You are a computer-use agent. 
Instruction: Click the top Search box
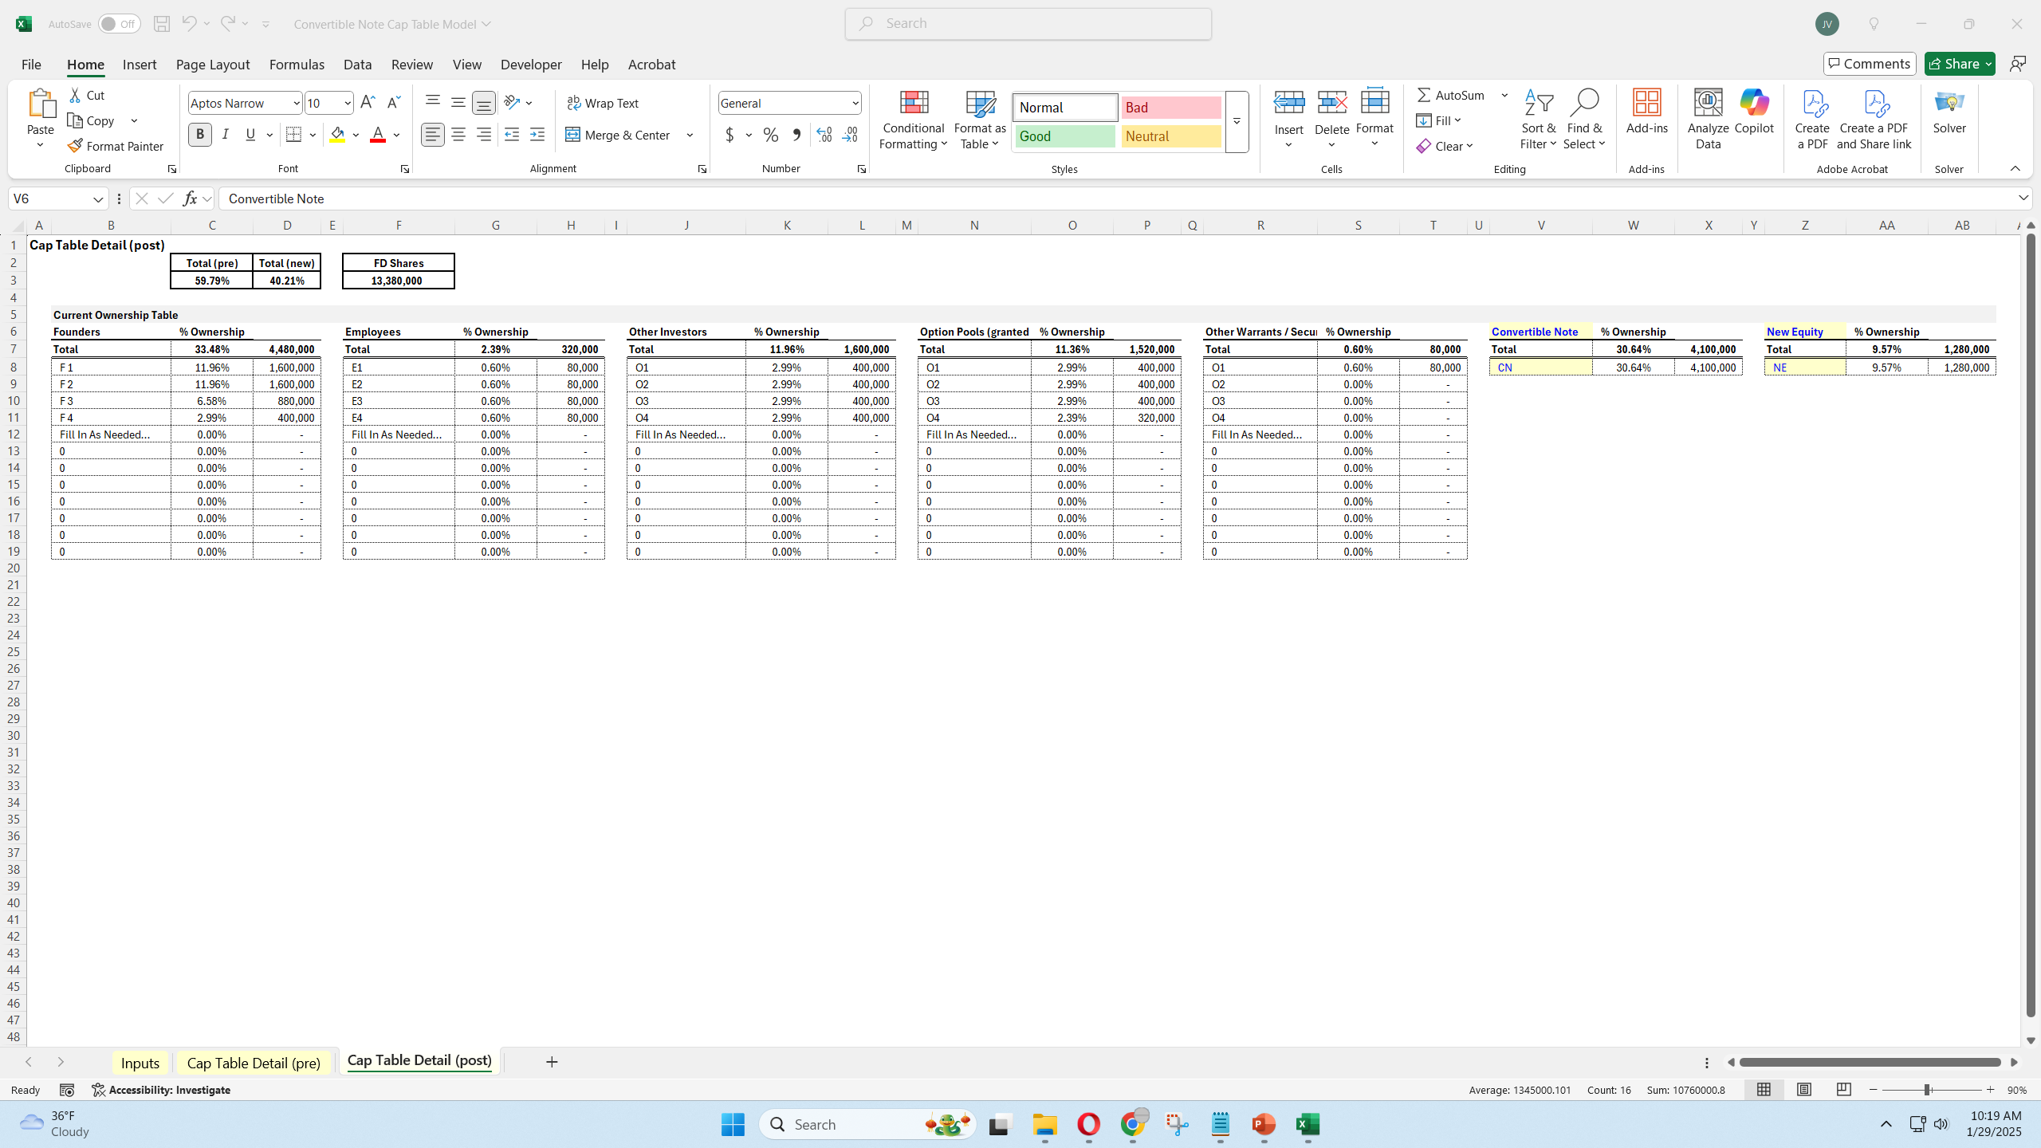(1028, 24)
